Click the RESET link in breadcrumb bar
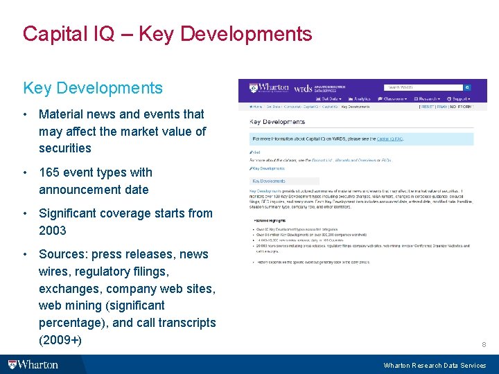This screenshot has height=374, width=499. coord(428,107)
